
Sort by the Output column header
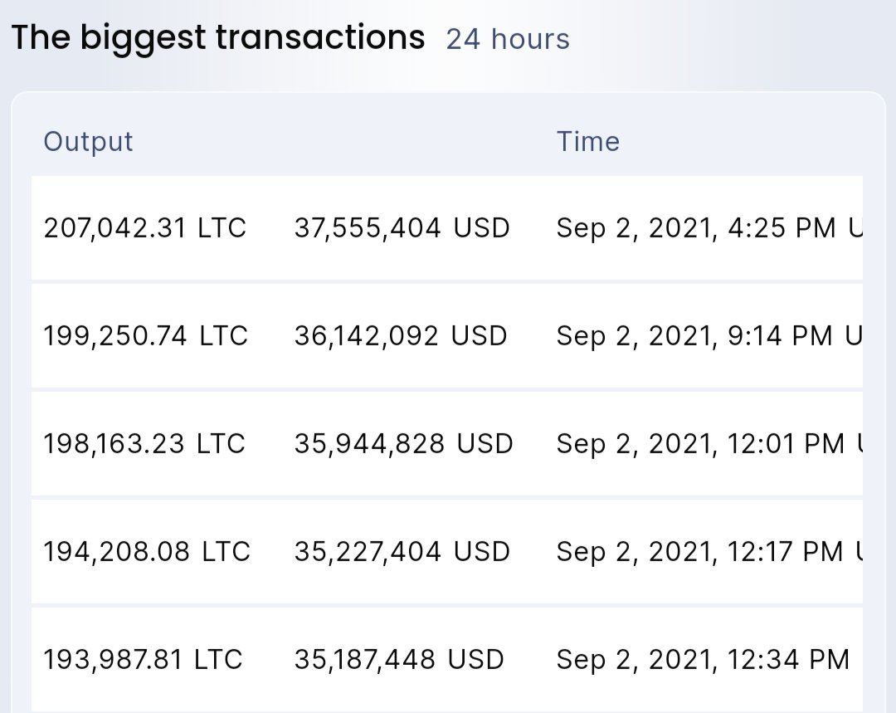click(88, 141)
